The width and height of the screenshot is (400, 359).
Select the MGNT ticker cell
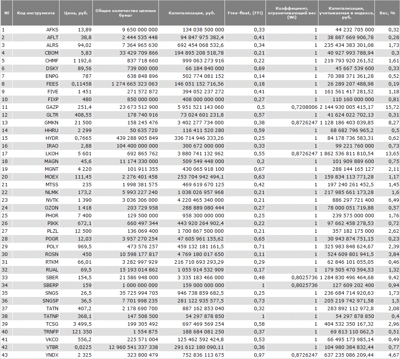(36, 169)
